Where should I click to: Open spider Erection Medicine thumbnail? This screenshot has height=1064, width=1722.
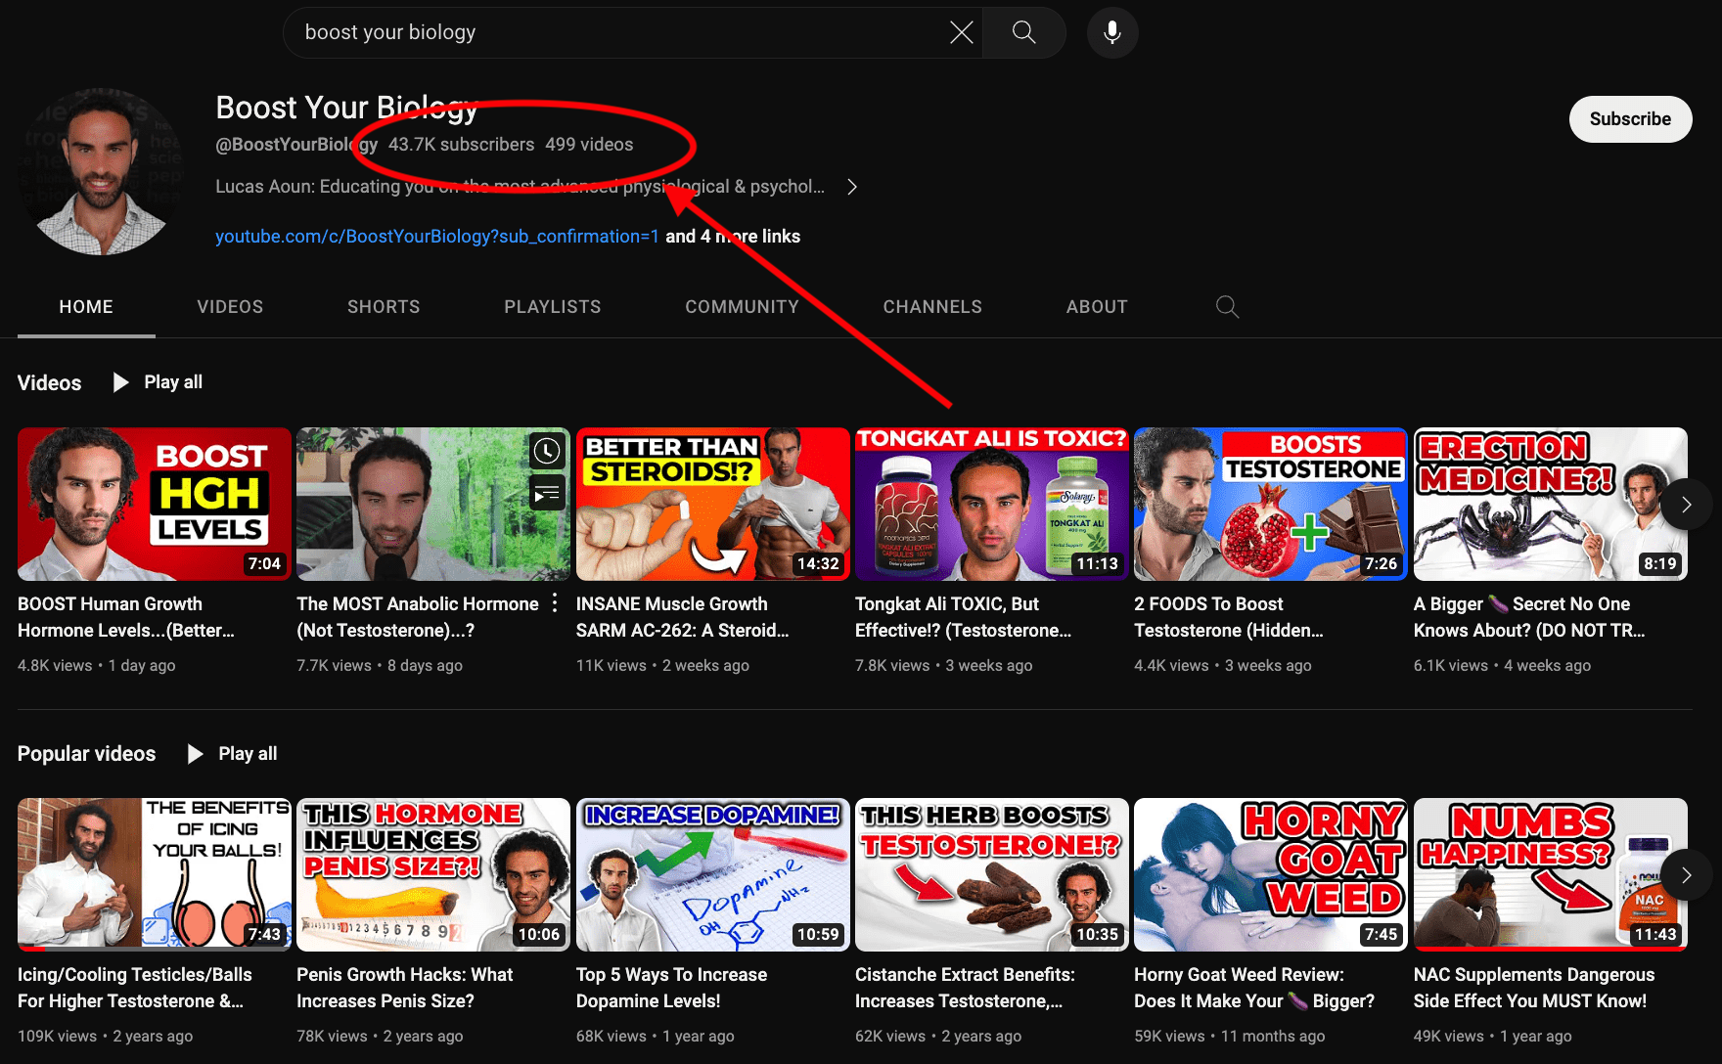click(1550, 504)
